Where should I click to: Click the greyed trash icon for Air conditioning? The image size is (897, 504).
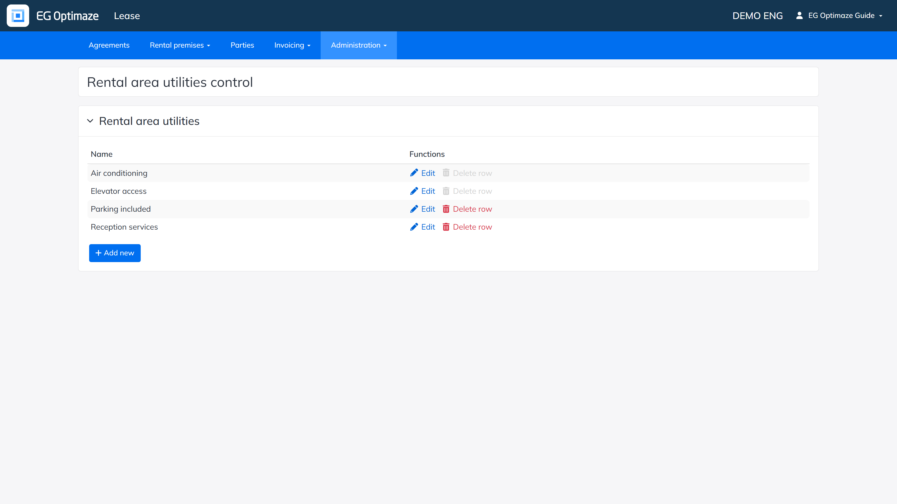pos(446,173)
